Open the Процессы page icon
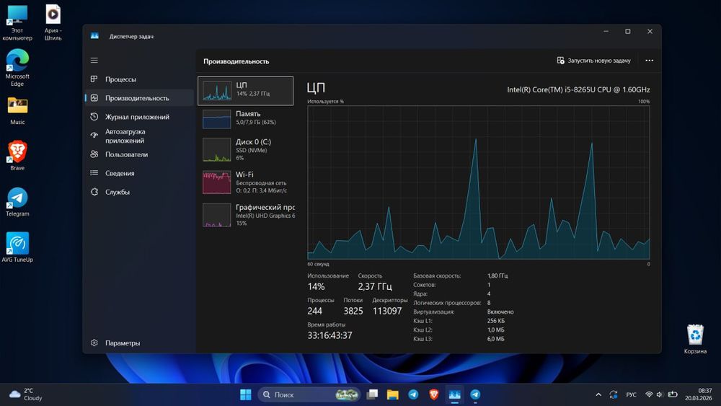This screenshot has width=721, height=406. tap(94, 79)
